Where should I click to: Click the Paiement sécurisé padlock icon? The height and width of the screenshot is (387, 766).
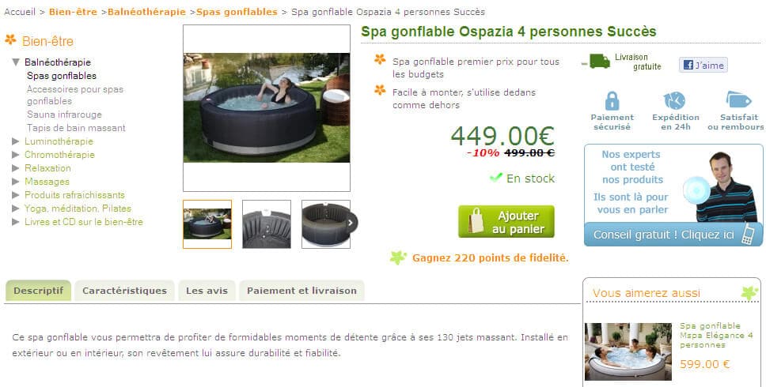(612, 101)
